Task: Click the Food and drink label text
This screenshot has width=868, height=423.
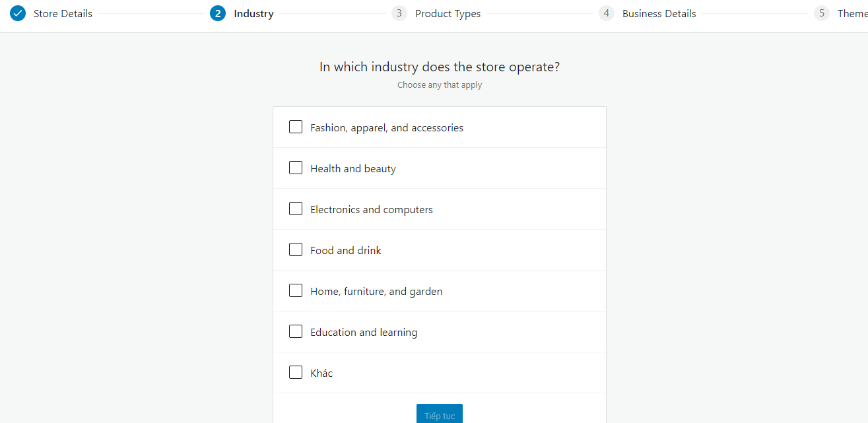Action: pos(346,251)
